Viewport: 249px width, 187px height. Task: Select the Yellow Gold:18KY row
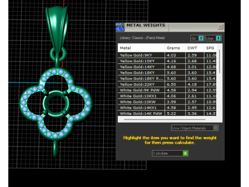[x=167, y=73]
